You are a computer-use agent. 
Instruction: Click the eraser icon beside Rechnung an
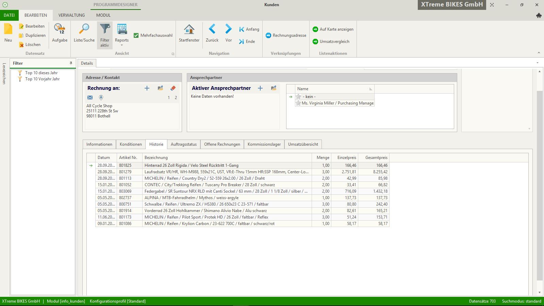pyautogui.click(x=173, y=88)
